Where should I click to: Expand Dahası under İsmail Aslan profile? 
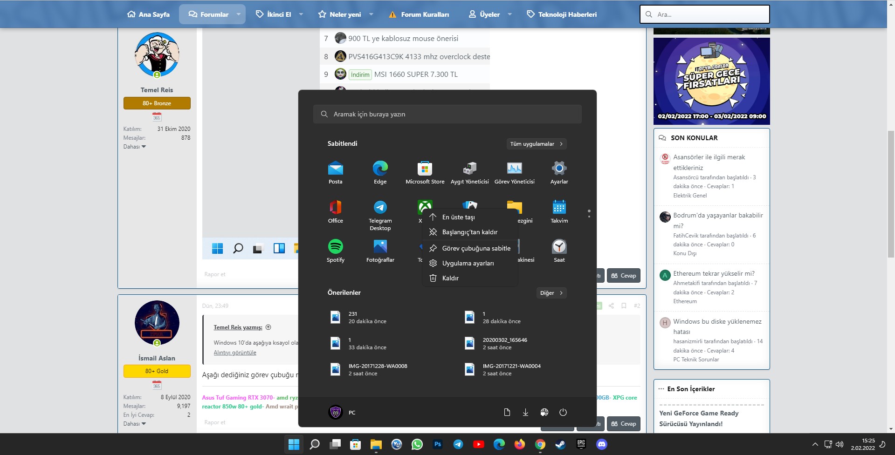point(135,424)
